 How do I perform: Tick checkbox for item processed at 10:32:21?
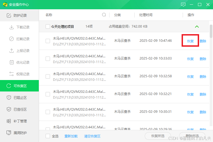click(48, 94)
